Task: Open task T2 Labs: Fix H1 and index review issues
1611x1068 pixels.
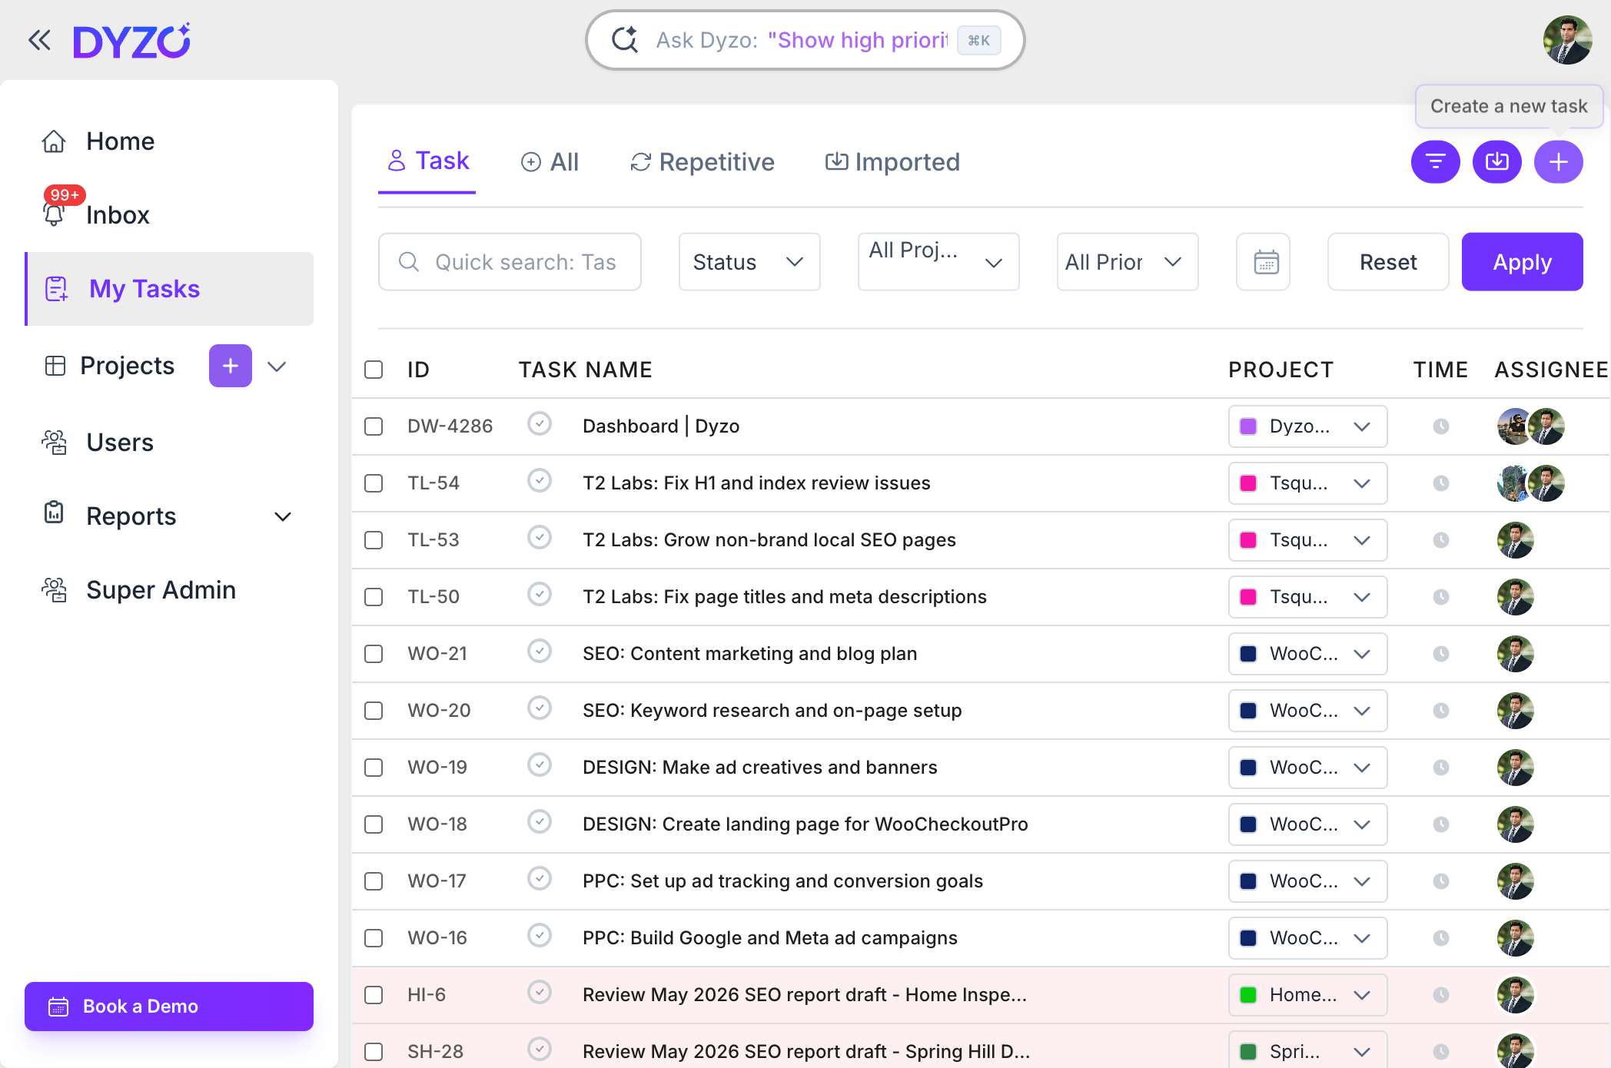Action: pyautogui.click(x=756, y=483)
